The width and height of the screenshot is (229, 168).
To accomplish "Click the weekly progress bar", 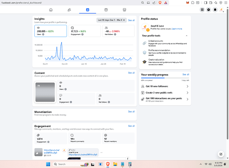I will pyautogui.click(x=165, y=78).
